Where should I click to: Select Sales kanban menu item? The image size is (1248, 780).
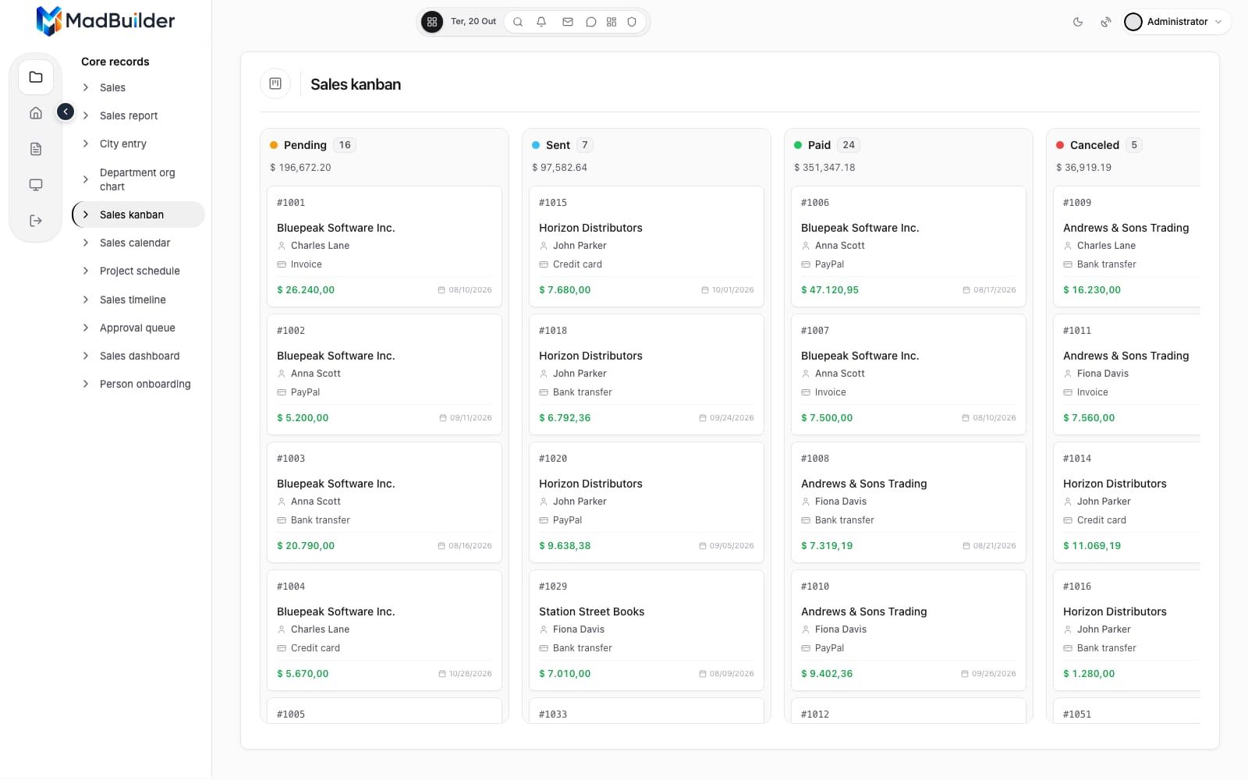point(139,214)
